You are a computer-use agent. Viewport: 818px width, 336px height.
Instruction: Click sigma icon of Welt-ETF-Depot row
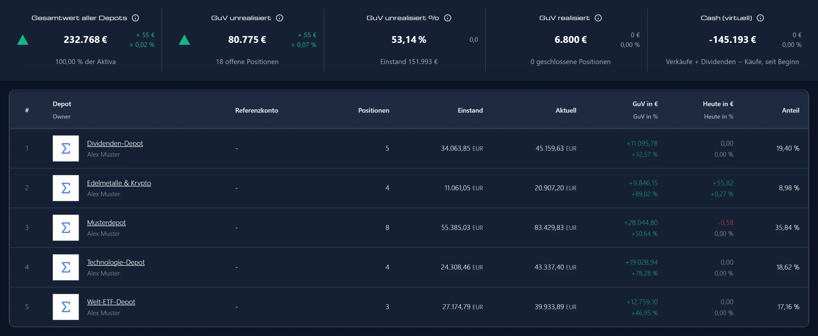point(66,307)
